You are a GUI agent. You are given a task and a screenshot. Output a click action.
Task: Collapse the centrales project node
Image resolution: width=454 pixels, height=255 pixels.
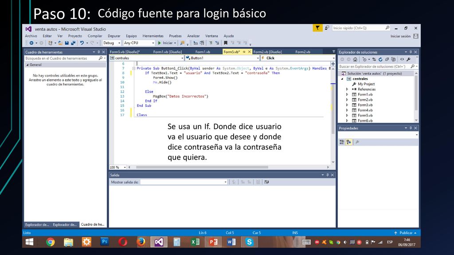click(x=342, y=79)
